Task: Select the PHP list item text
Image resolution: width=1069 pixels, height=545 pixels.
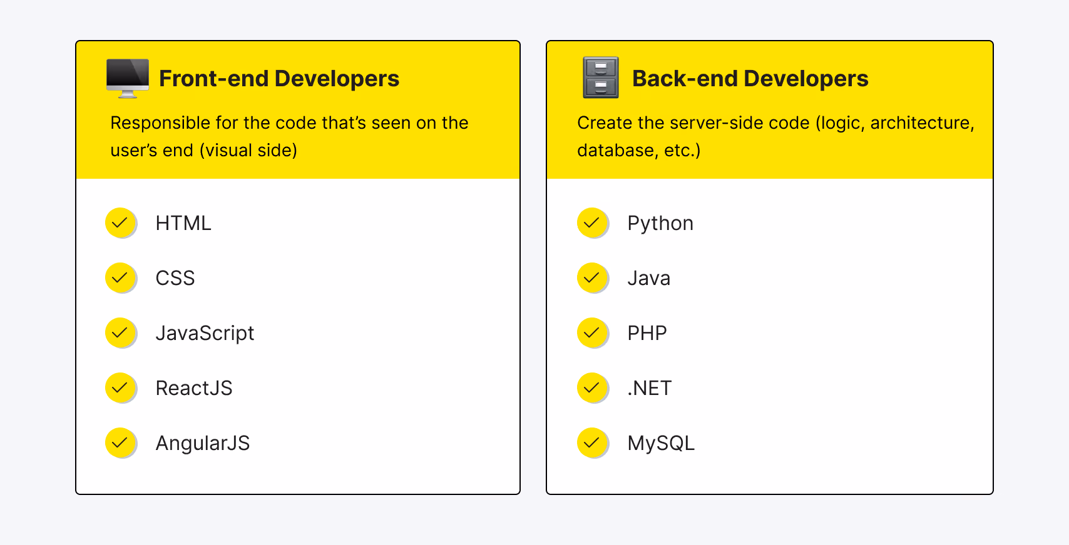Action: [647, 333]
